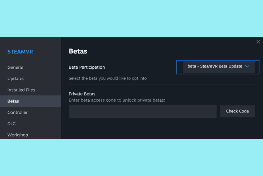Open the General settings section

[31, 68]
